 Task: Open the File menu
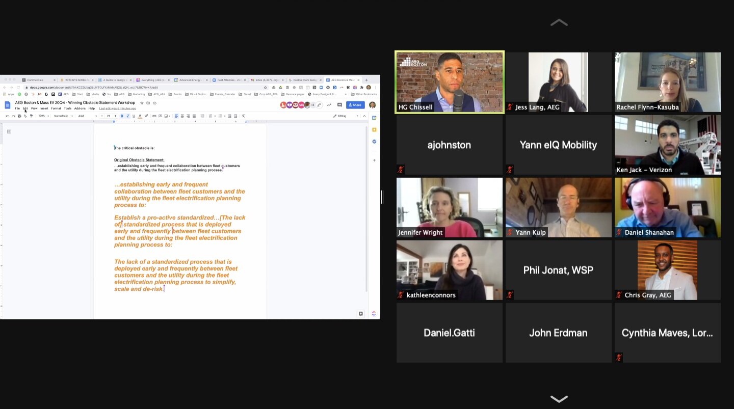(17, 108)
